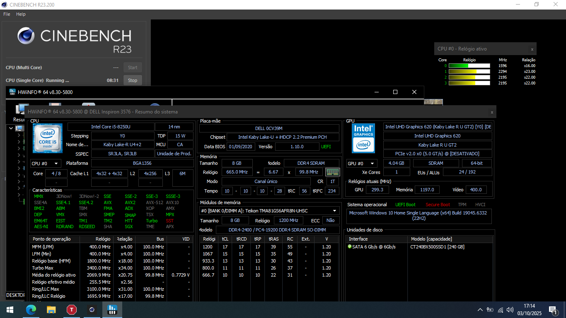Click the green memory module icon

pyautogui.click(x=332, y=172)
